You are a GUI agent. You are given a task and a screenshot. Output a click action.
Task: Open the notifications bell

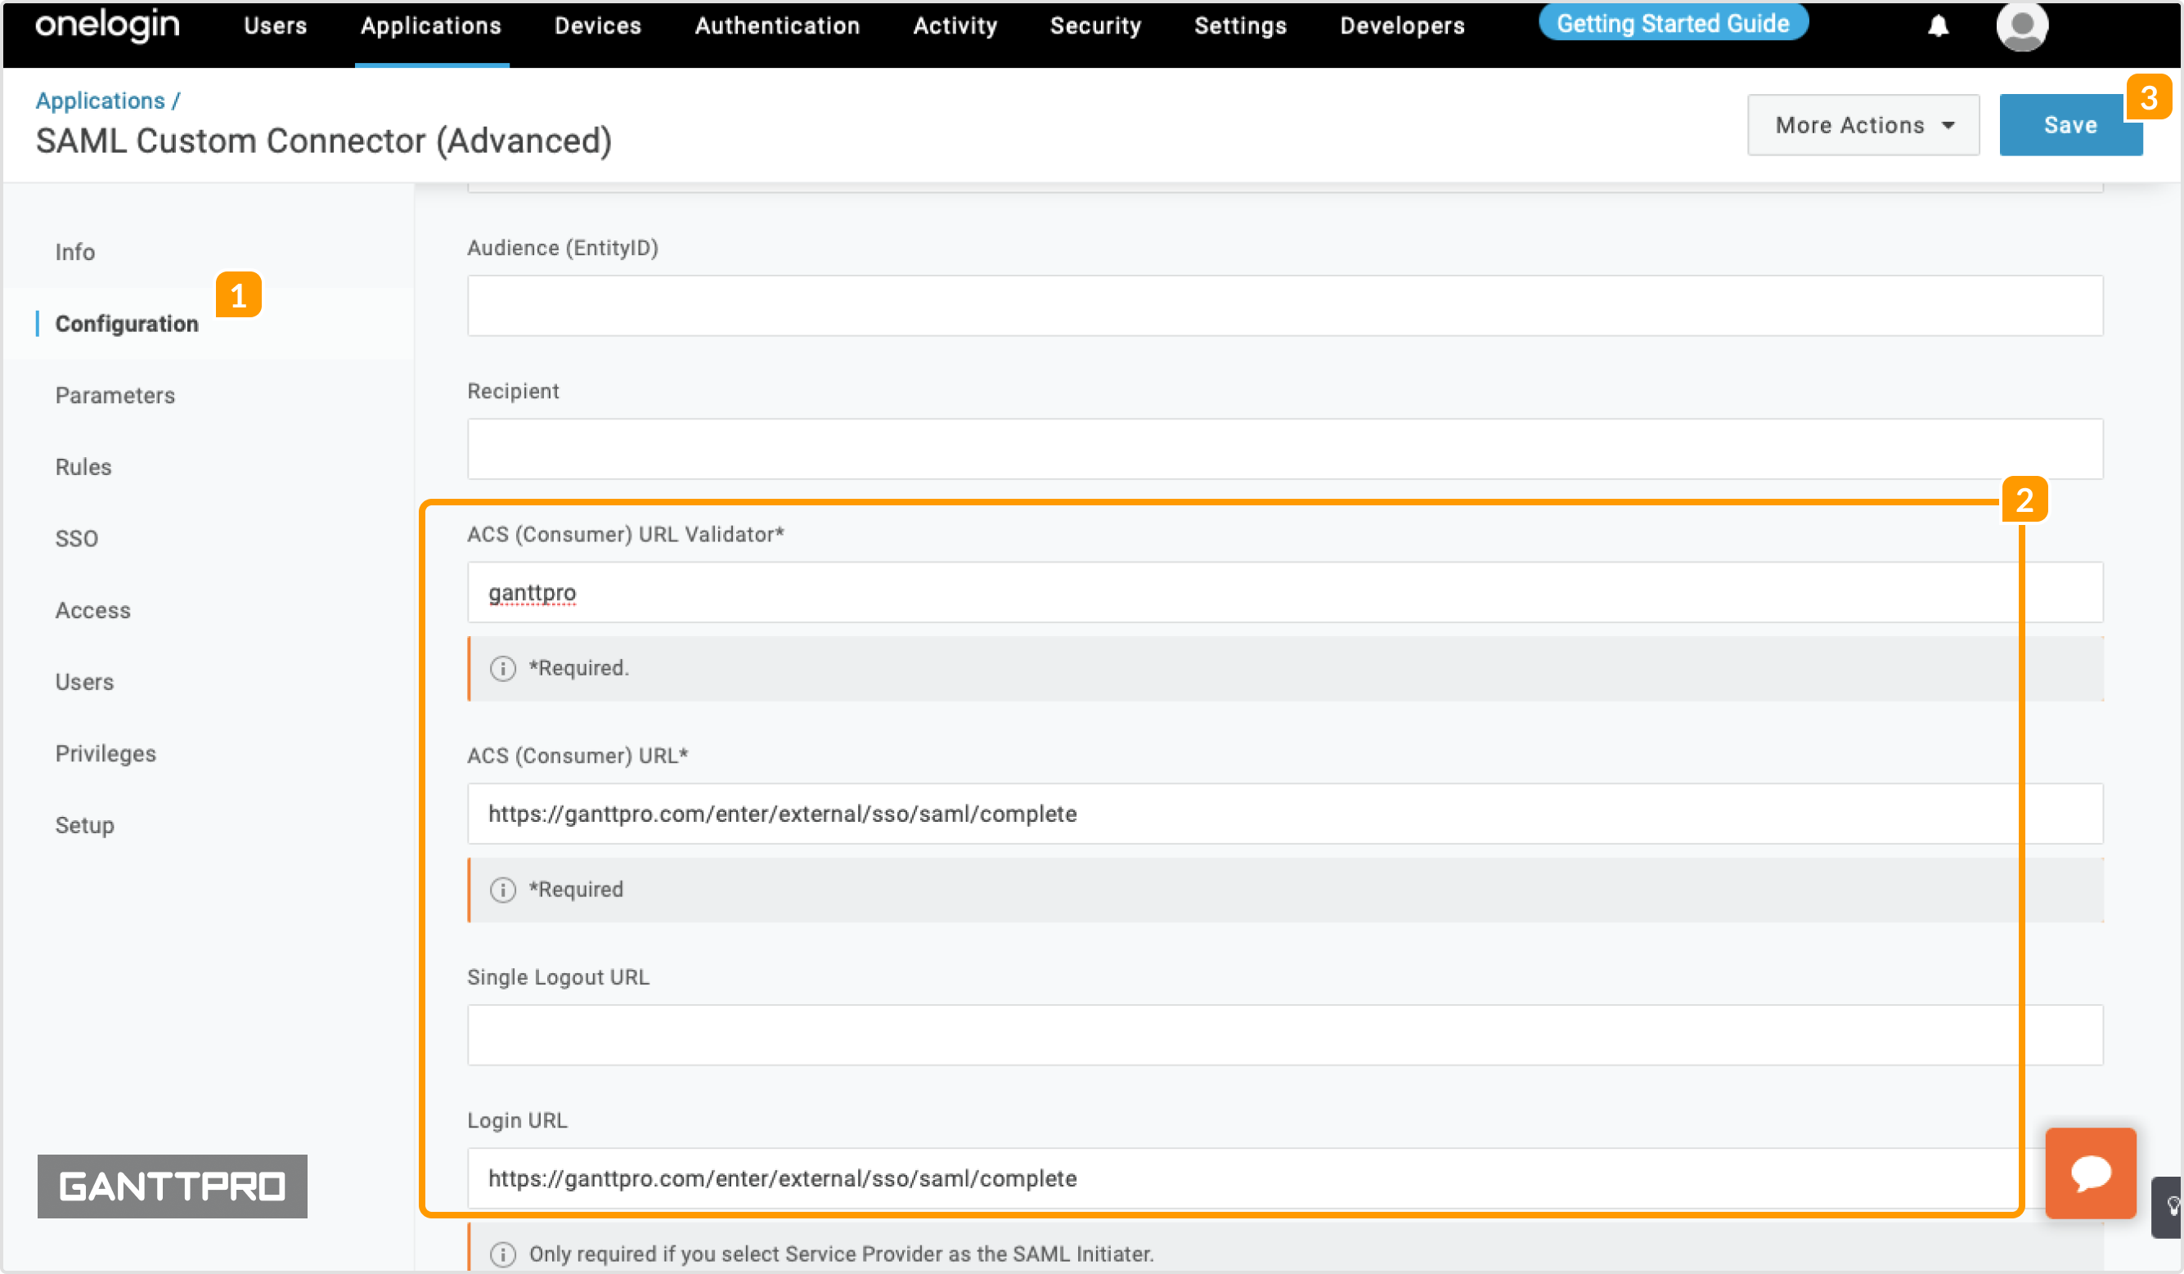point(1938,26)
